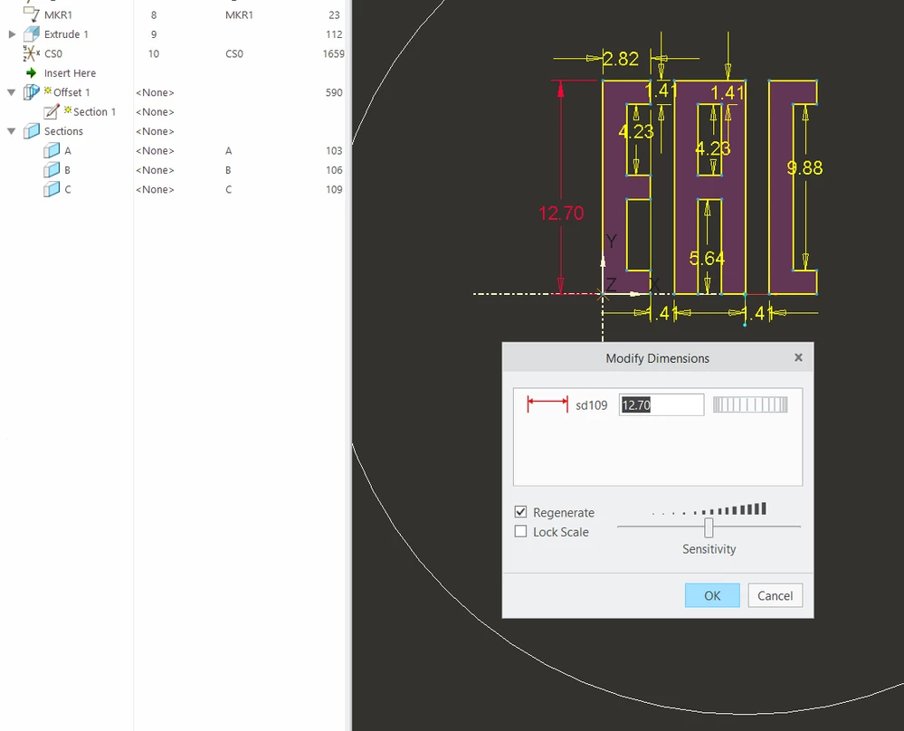Viewport: 904px width, 731px height.
Task: Select the red 12.70 height dimension
Action: pyautogui.click(x=561, y=214)
